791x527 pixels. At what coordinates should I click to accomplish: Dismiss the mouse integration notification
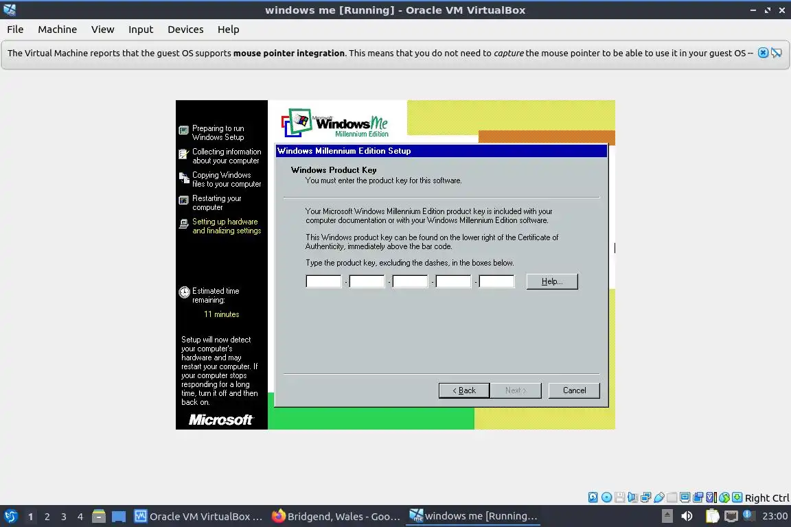point(763,53)
